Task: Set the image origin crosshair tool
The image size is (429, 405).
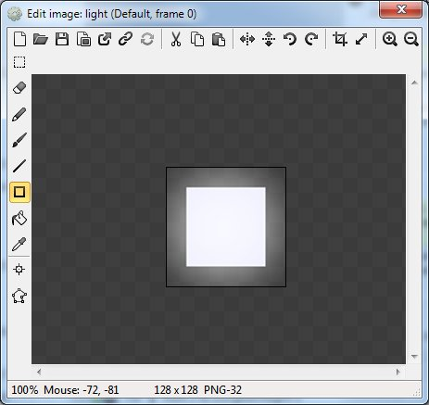Action: pyautogui.click(x=19, y=270)
